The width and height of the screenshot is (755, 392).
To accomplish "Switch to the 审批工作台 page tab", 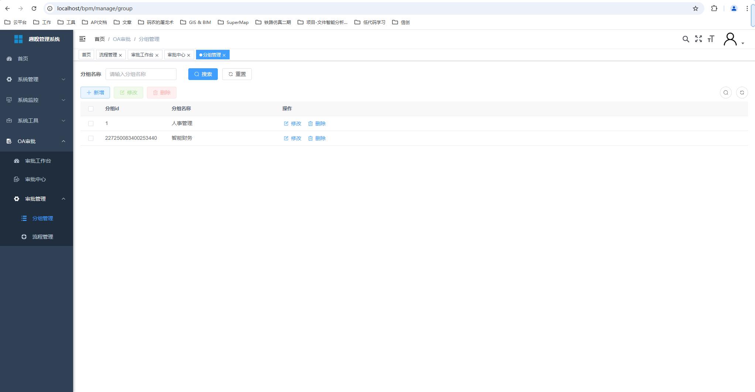I will pyautogui.click(x=142, y=55).
